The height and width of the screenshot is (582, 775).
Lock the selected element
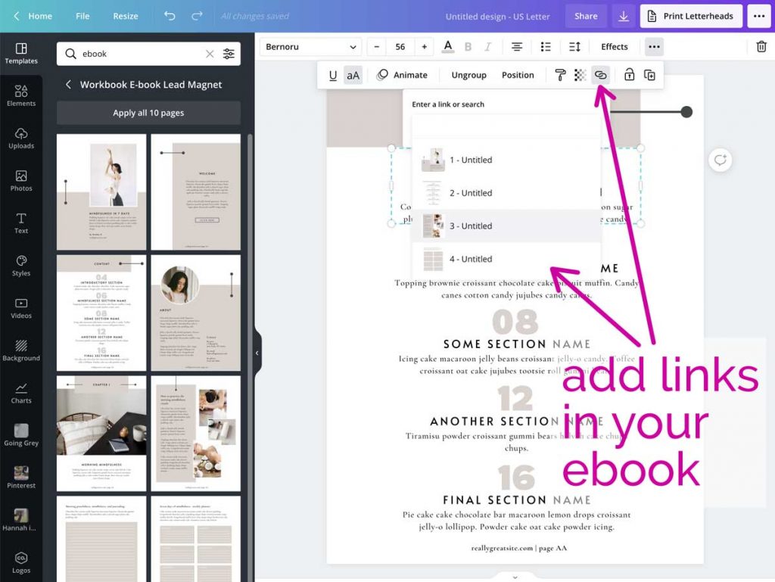(628, 74)
